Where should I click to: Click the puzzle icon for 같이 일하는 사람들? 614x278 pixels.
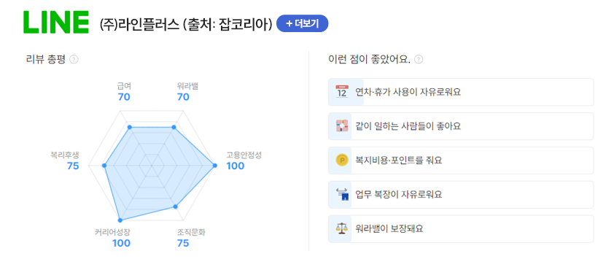pos(342,126)
